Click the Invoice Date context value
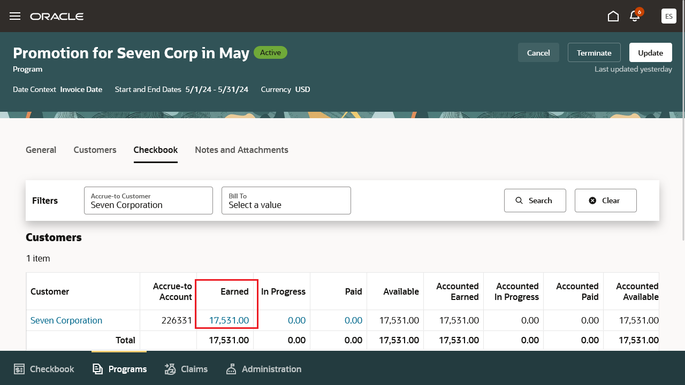The image size is (685, 385). [81, 89]
